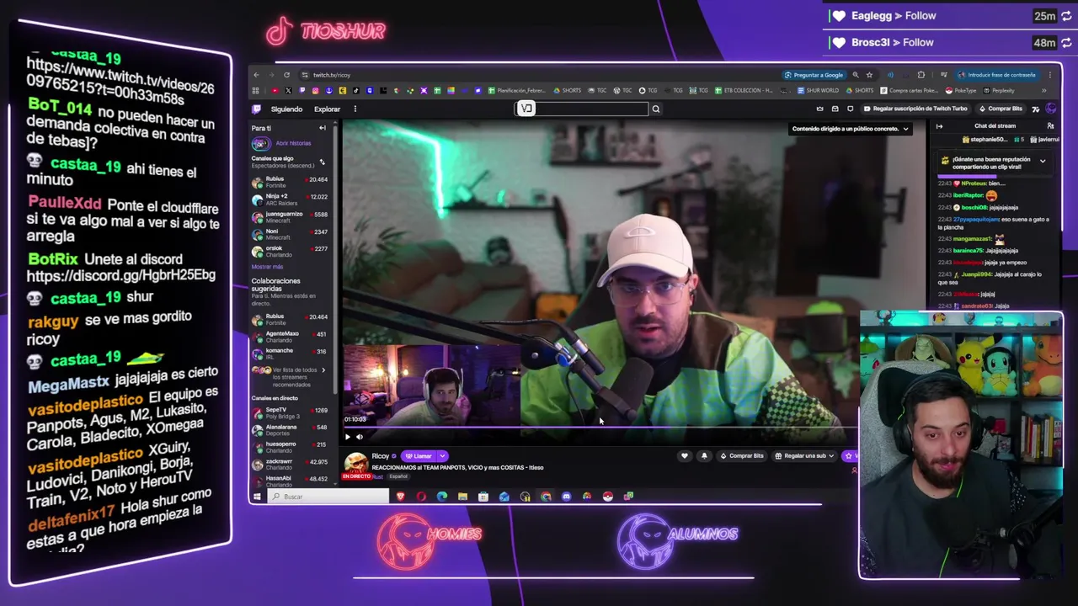
Task: Click the browser back arrow
Action: (257, 75)
